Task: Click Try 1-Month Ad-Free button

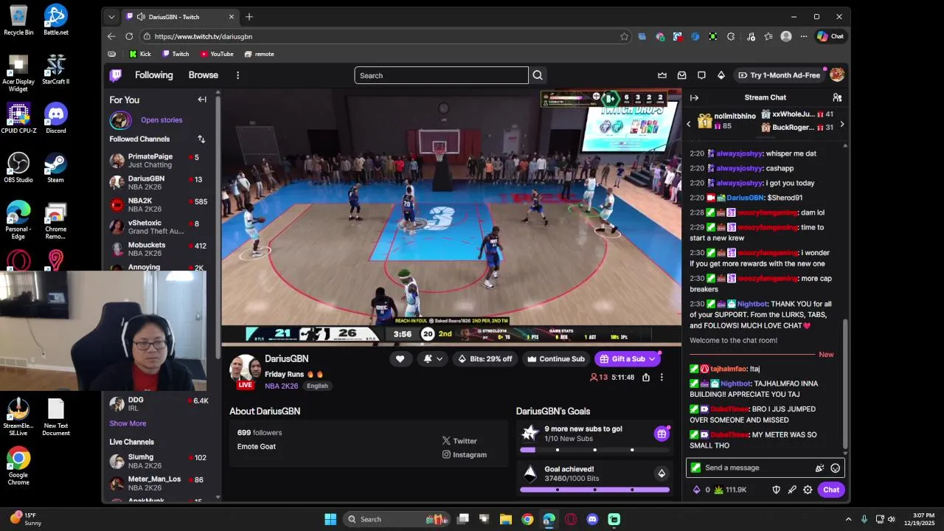Action: (779, 75)
